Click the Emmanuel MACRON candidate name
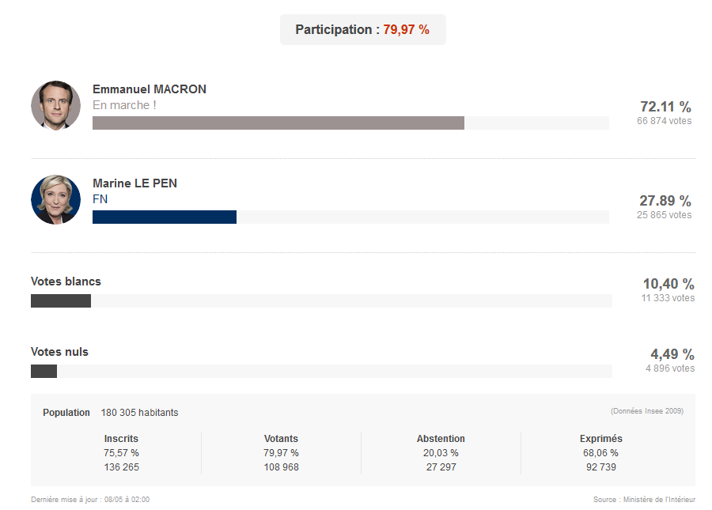This screenshot has width=712, height=510. coord(150,89)
